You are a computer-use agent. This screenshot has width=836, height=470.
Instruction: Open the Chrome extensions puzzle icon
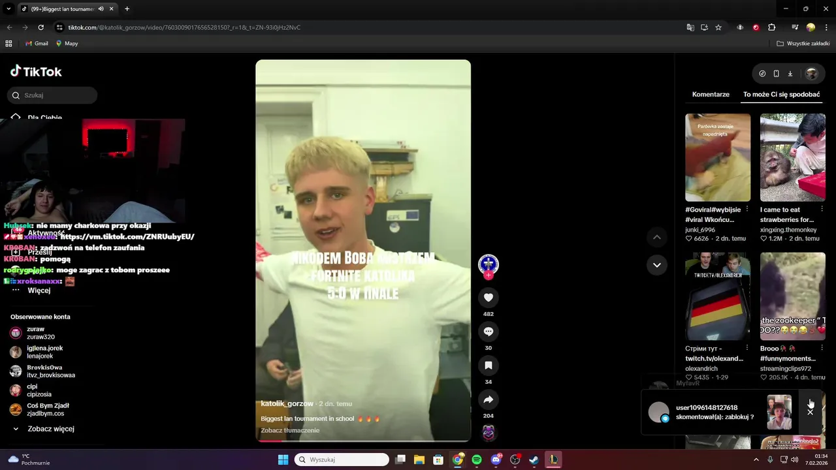tap(771, 27)
